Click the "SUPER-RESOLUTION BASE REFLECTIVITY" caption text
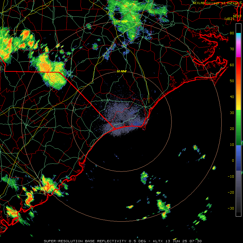243x243 pixels. click(x=85, y=241)
